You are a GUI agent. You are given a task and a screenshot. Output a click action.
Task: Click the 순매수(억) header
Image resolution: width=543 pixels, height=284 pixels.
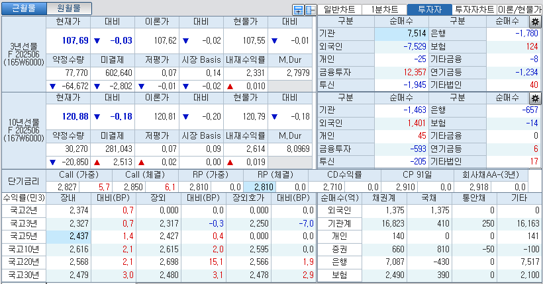pos(340,198)
